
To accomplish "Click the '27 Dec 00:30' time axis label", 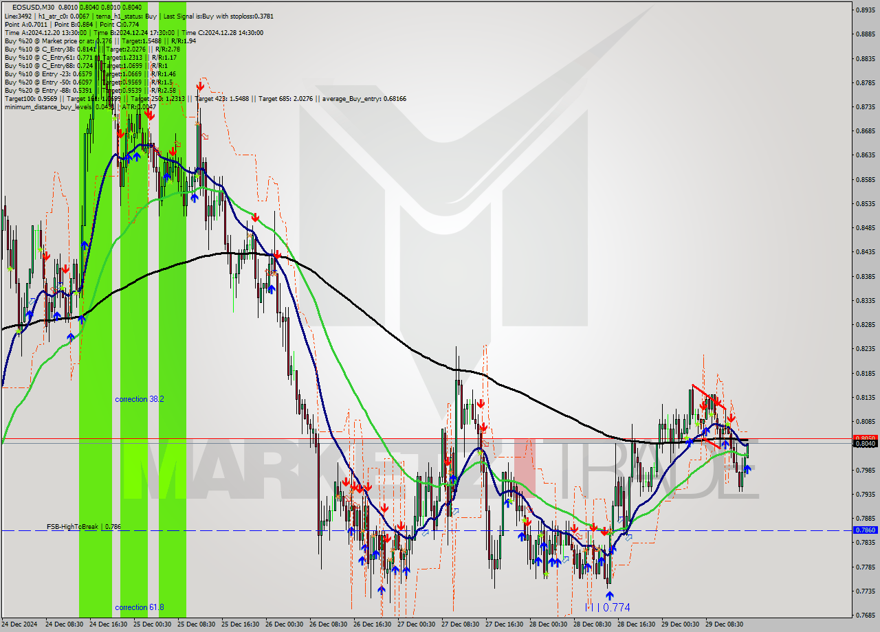I will 416,624.
